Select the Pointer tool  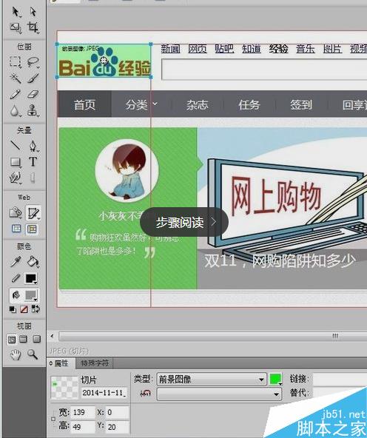pos(16,12)
